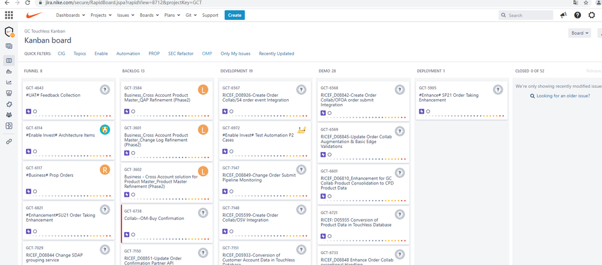The width and height of the screenshot is (602, 265).
Task: Click the sidebar icon below the people icon
Action: [x=9, y=126]
